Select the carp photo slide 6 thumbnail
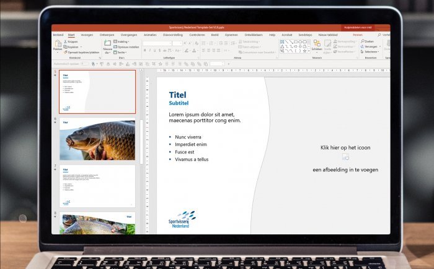Image resolution: width=434 pixels, height=269 pixels. coord(97,140)
